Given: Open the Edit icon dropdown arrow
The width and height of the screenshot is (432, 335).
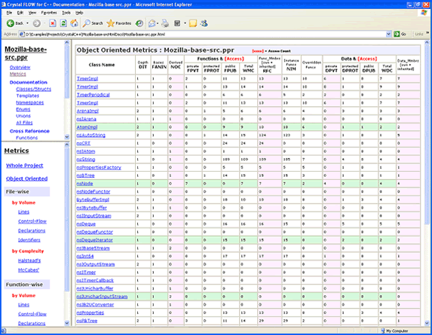Looking at the screenshot, I should point(185,23).
